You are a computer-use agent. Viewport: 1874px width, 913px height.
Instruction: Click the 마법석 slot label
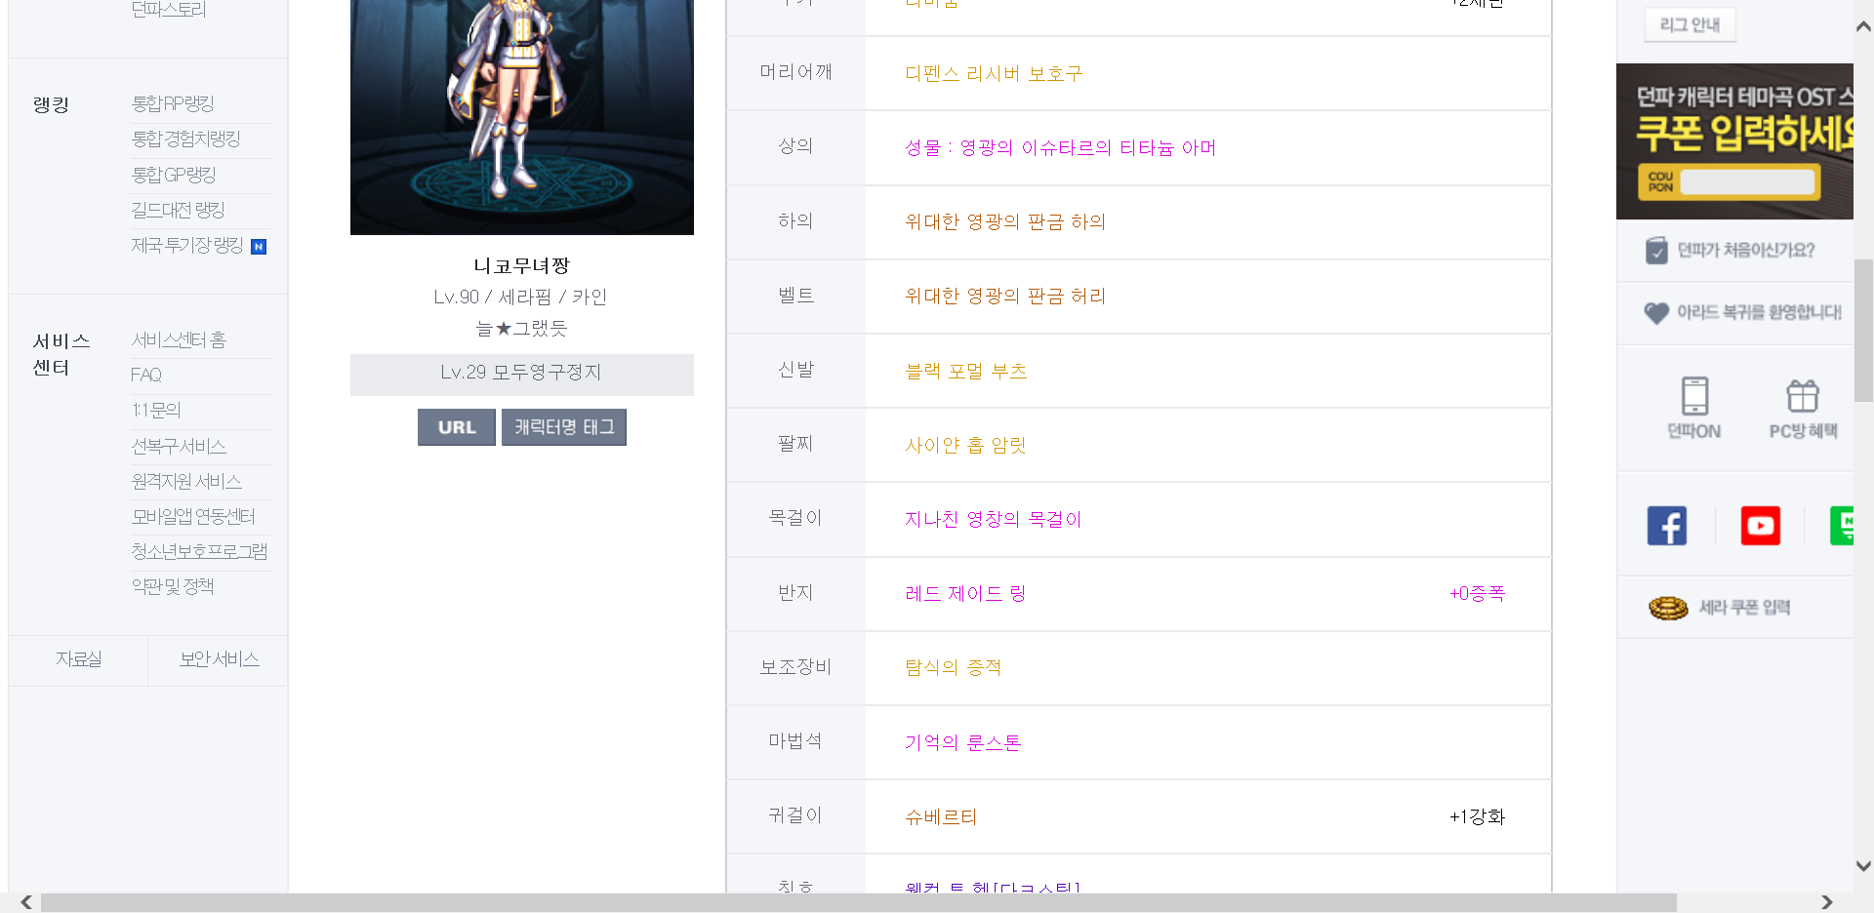(795, 741)
